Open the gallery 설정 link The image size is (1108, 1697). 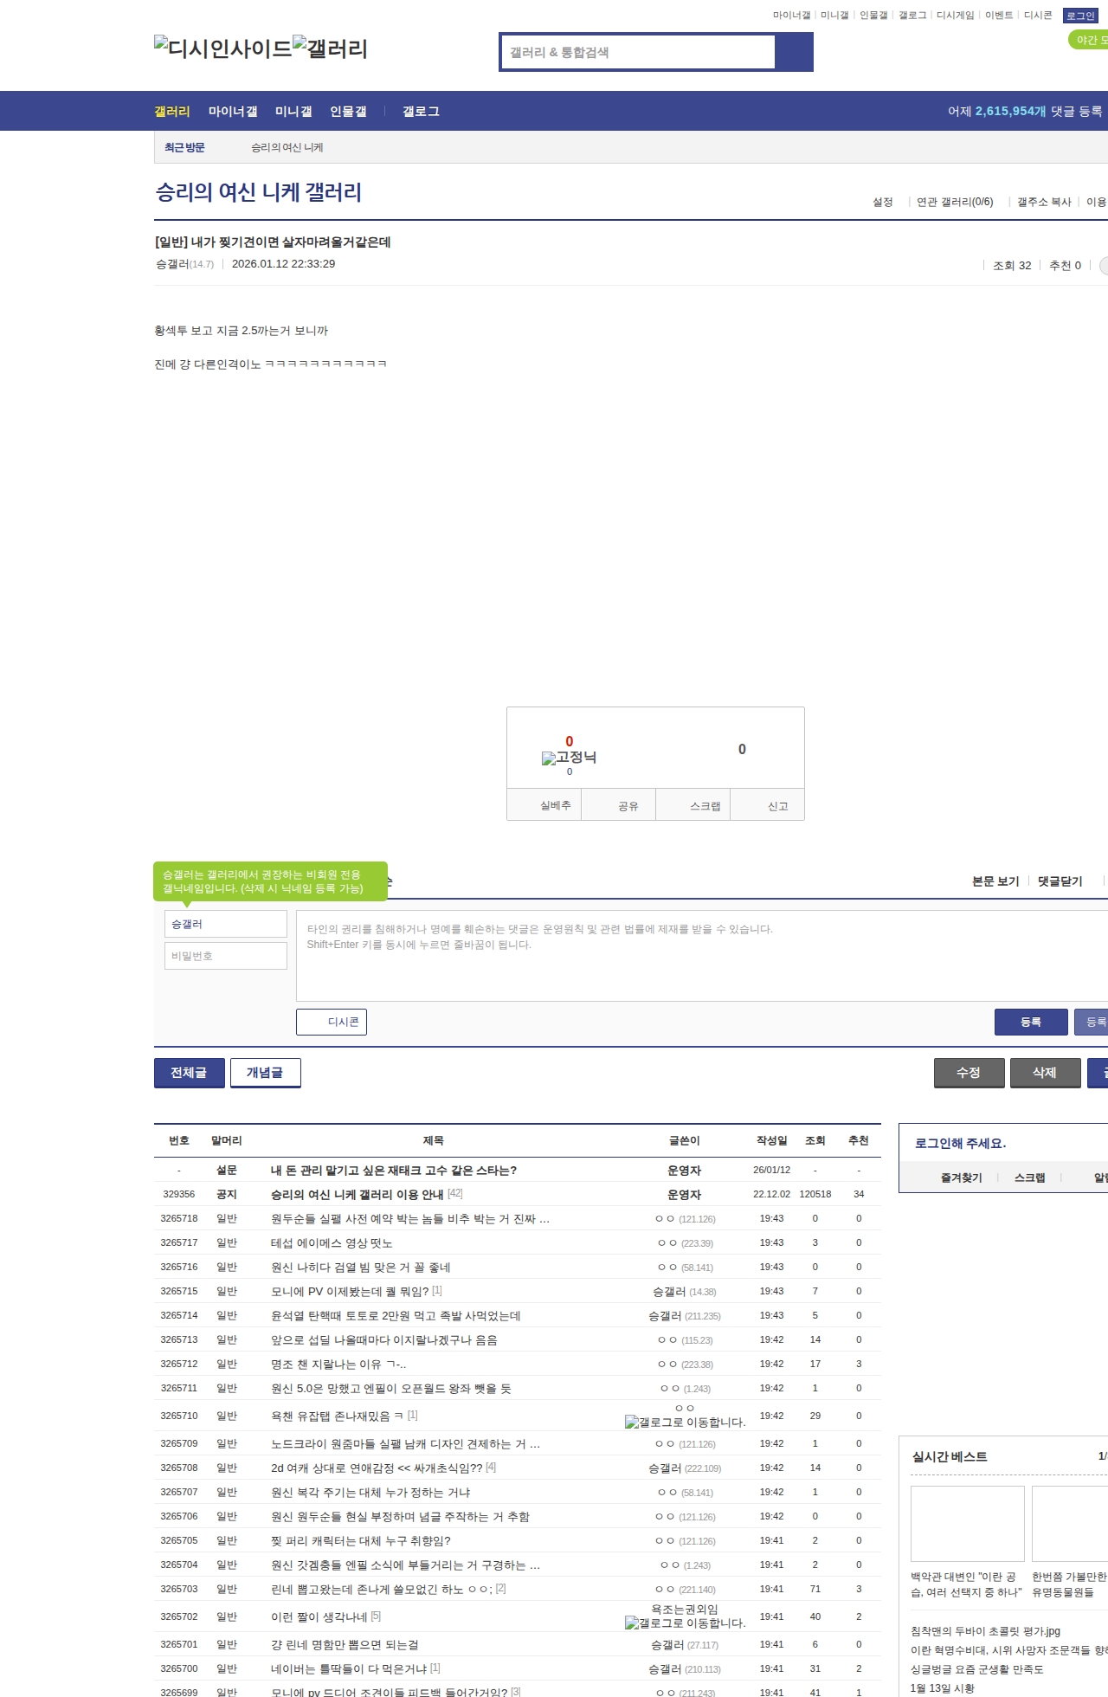pos(883,202)
